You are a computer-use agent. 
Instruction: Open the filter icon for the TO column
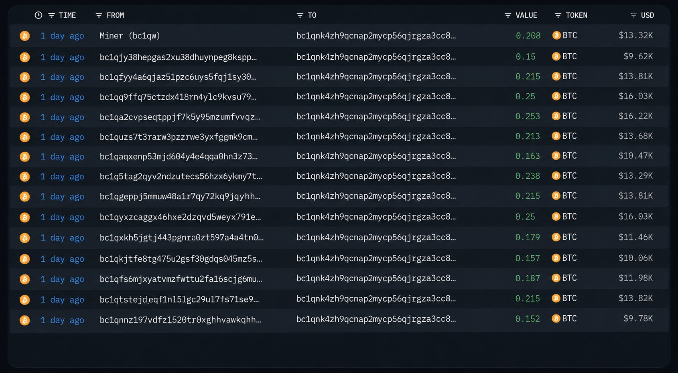300,15
